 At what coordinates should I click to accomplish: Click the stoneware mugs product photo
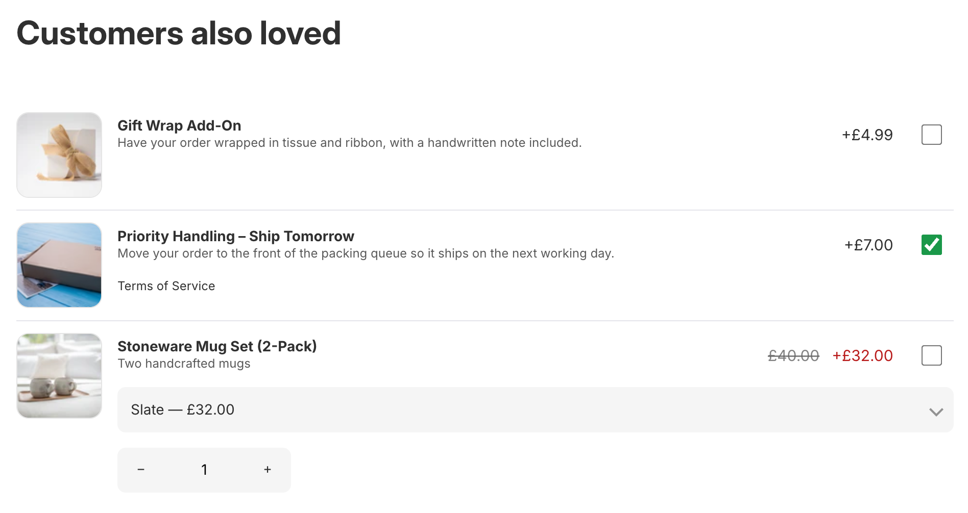59,375
